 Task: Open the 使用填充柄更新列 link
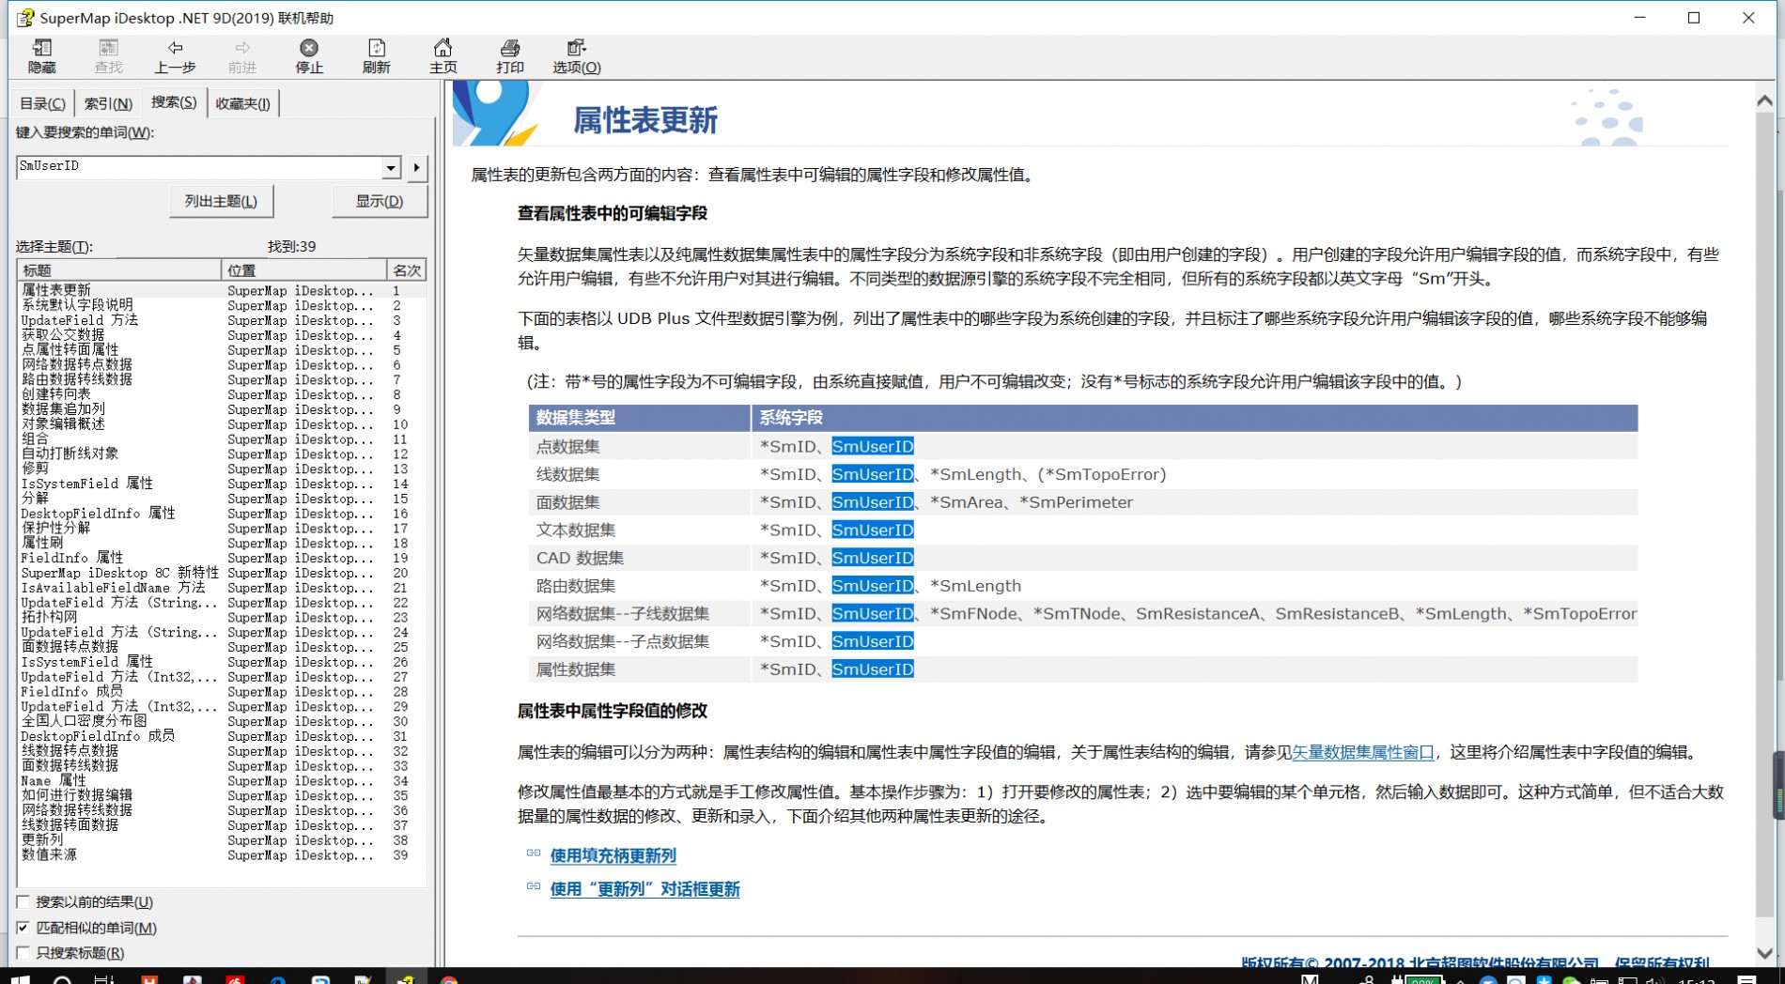click(x=613, y=855)
